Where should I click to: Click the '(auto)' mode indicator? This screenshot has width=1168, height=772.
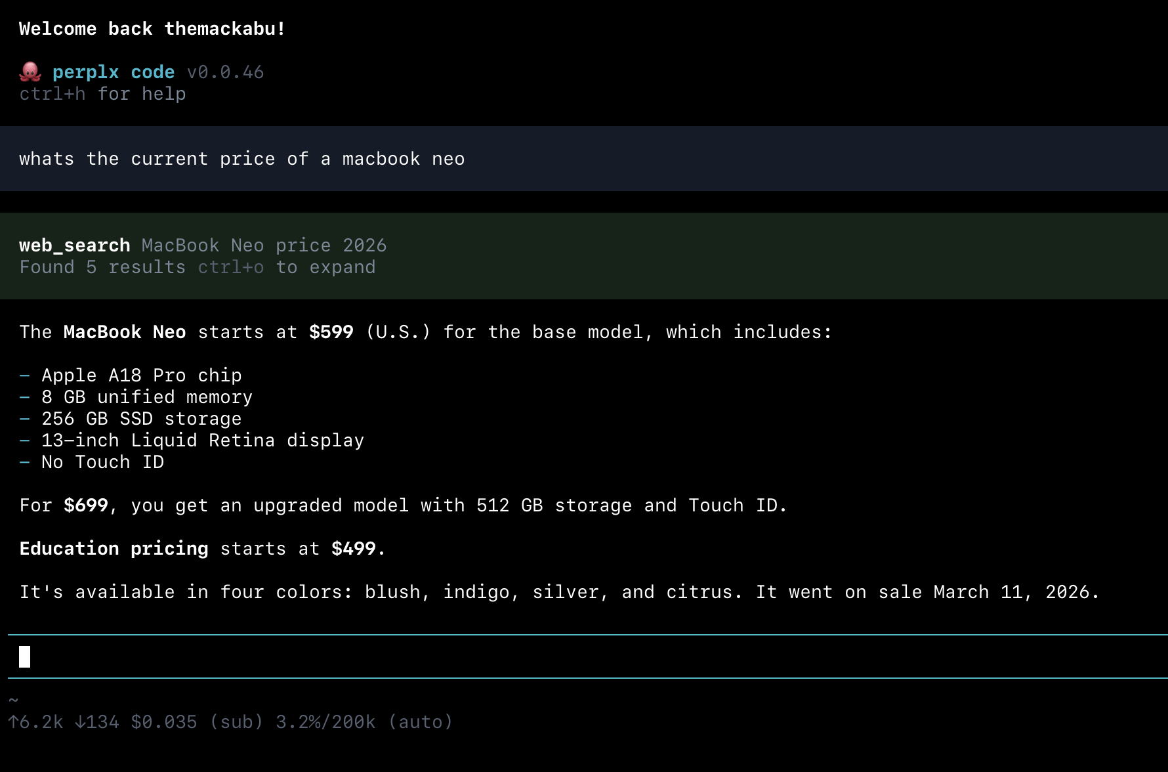point(421,722)
